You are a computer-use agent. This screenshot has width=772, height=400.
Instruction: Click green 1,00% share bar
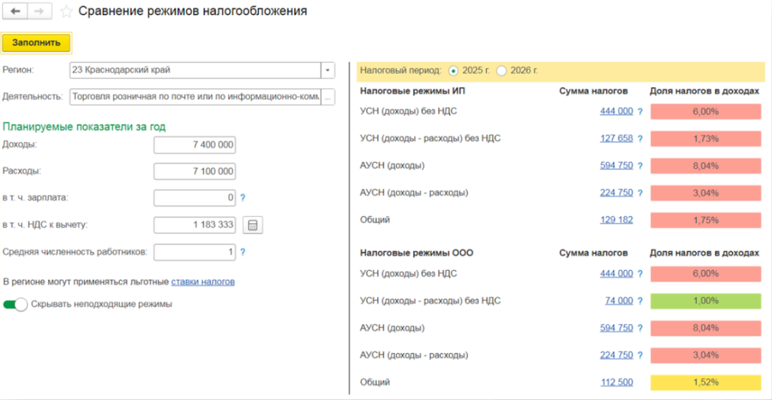pyautogui.click(x=706, y=301)
